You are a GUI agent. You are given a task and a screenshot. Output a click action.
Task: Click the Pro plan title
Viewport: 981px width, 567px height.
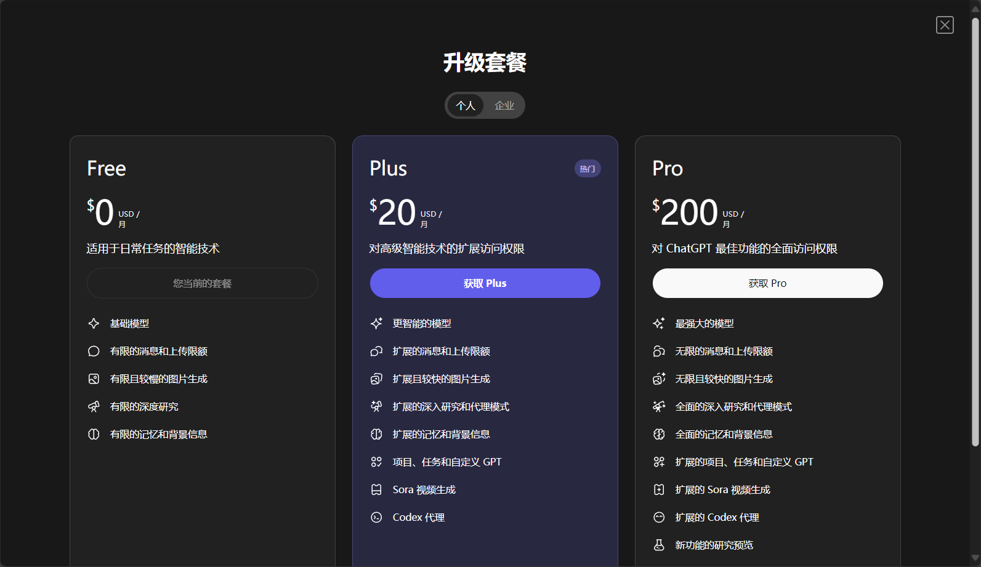click(x=668, y=168)
